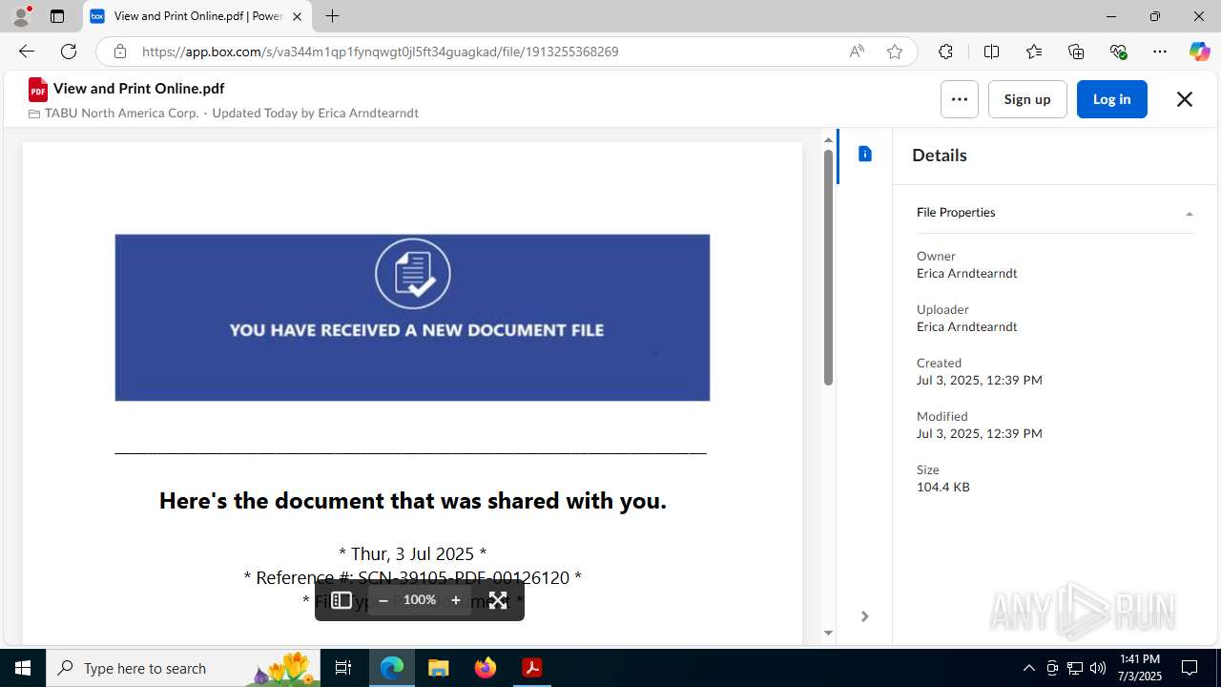This screenshot has height=687, width=1221.
Task: Open Adobe Acrobat from taskbar
Action: point(532,668)
